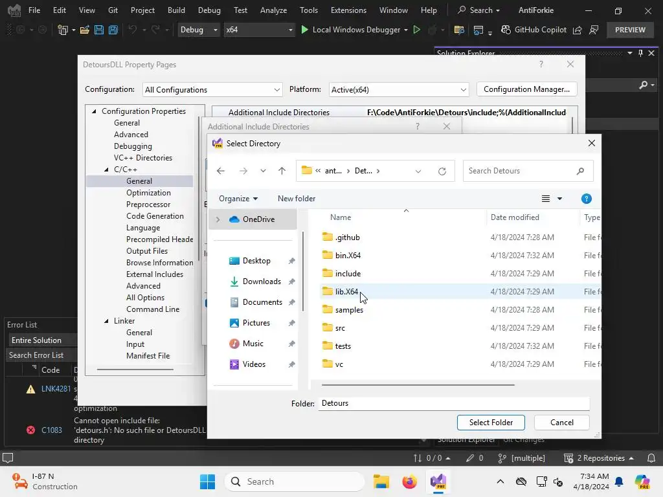Image resolution: width=663 pixels, height=497 pixels.
Task: Open Platform dropdown Active(x64)
Action: pyautogui.click(x=399, y=89)
